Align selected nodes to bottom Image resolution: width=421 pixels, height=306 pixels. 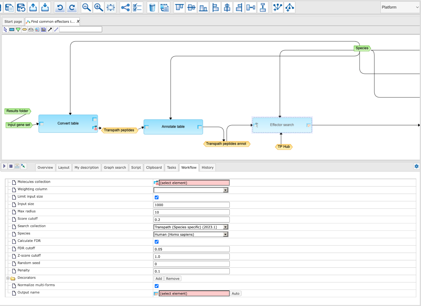[203, 7]
